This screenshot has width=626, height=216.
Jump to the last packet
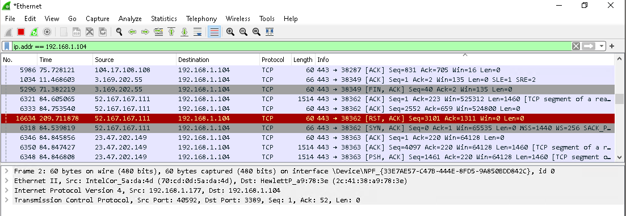184,32
